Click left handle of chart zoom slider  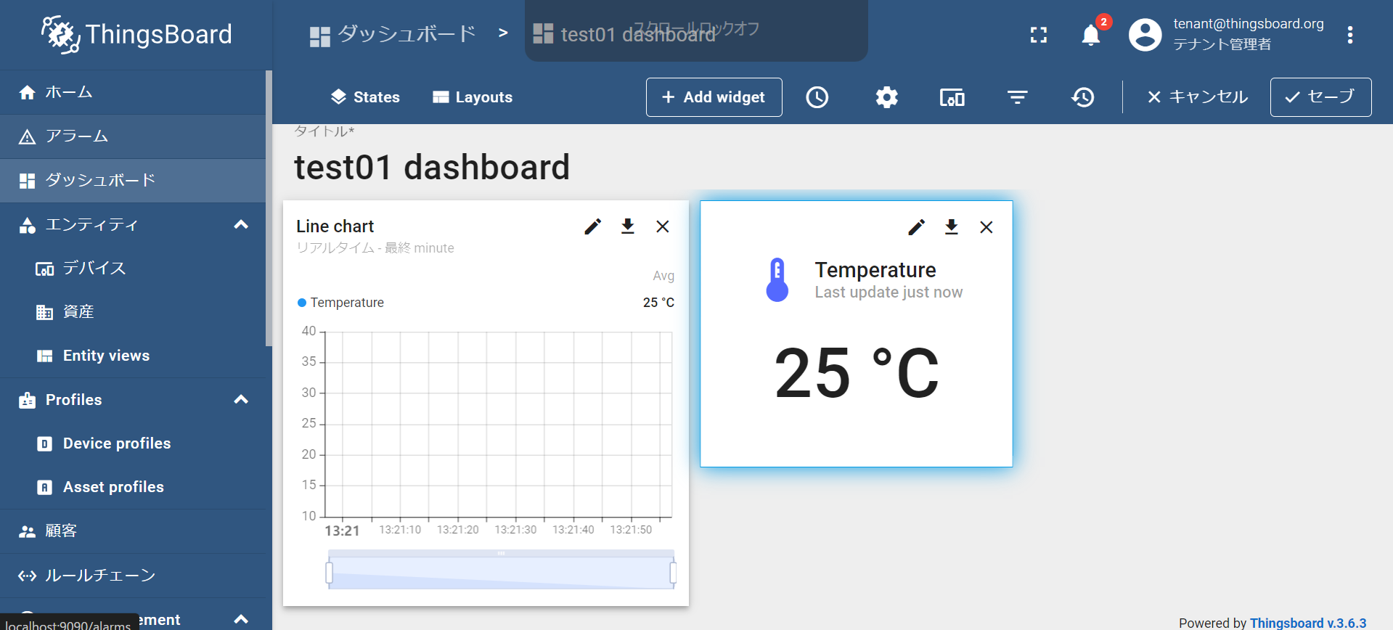(329, 573)
